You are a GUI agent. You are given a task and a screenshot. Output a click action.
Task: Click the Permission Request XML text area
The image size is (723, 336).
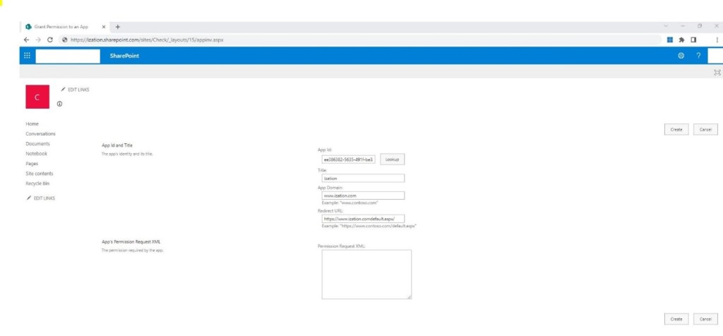click(x=366, y=275)
